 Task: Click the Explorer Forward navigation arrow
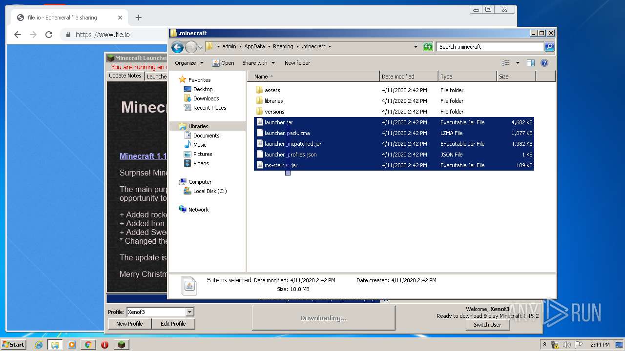(191, 47)
